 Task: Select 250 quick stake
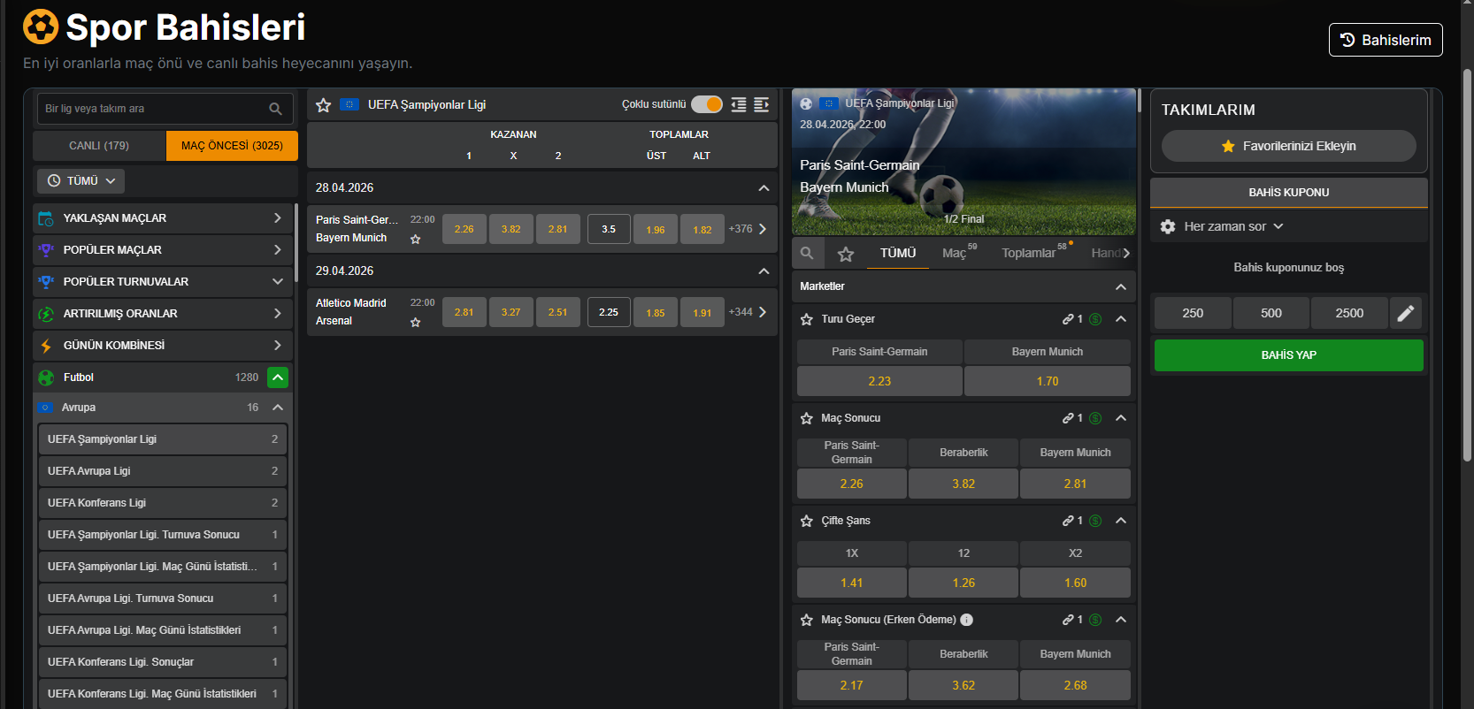1193,313
